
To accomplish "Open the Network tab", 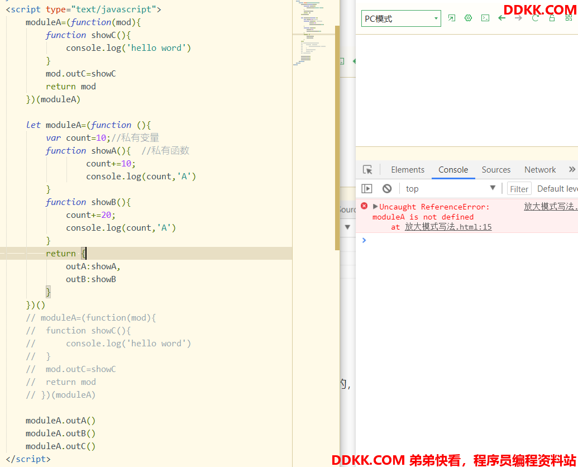I will tap(540, 170).
